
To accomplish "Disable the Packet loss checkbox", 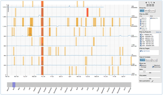I will [x=153, y=67].
